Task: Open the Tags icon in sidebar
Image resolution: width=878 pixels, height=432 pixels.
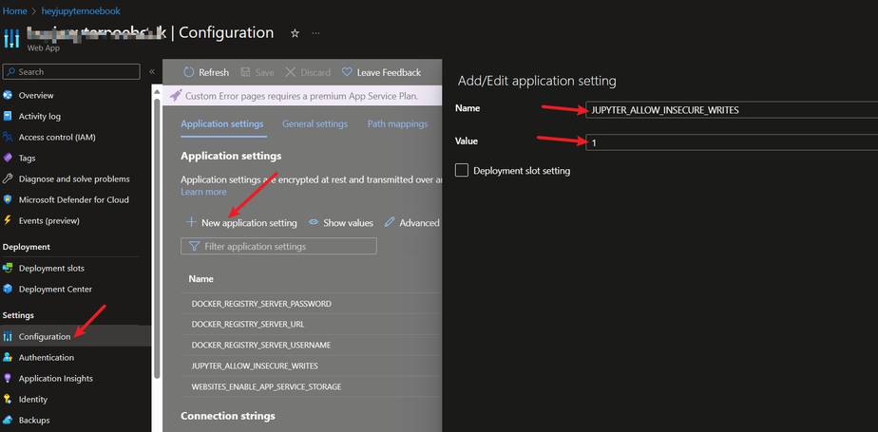Action: click(8, 158)
